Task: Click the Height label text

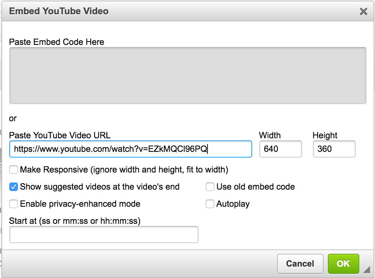Action: 325,135
